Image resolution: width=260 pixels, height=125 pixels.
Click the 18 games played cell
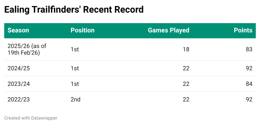tap(186, 49)
